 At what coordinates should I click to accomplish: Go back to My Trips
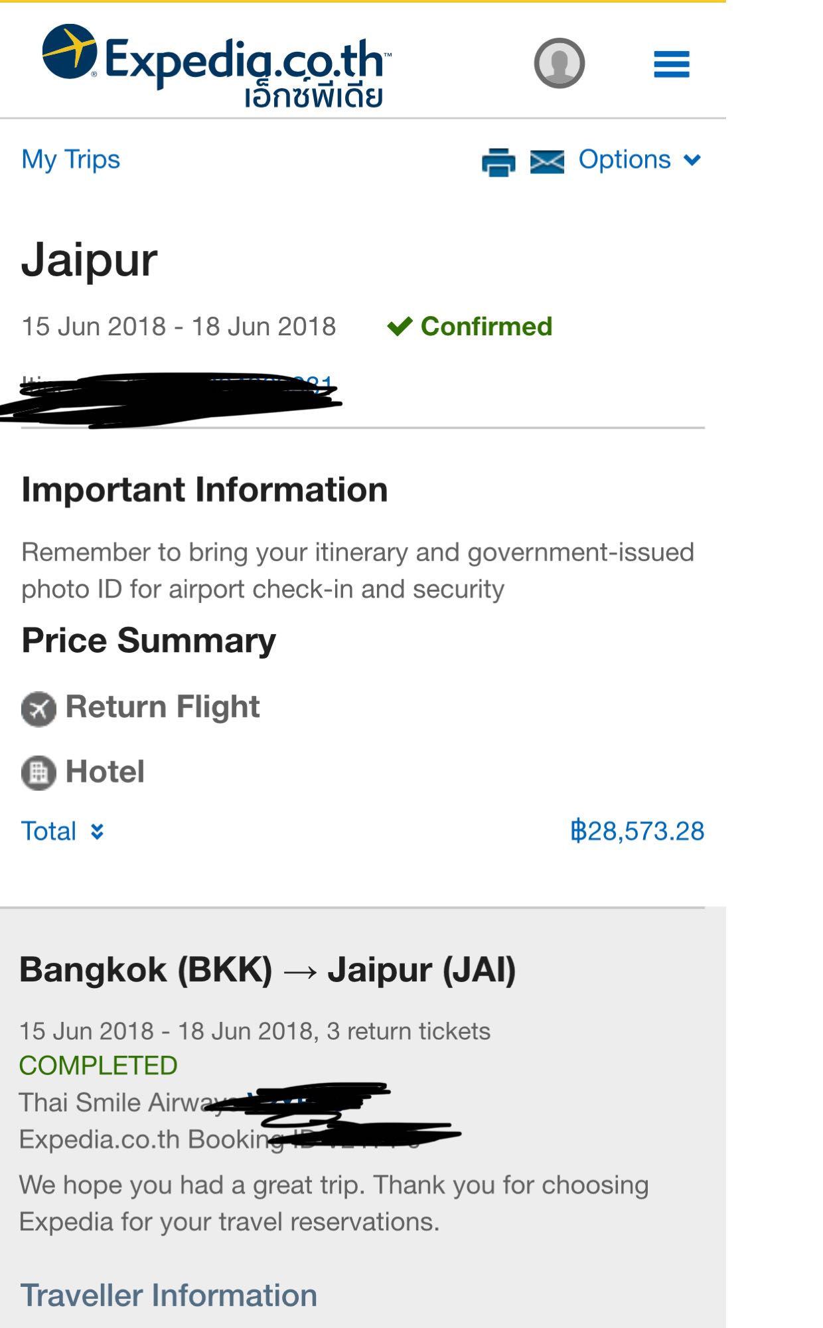(x=71, y=160)
